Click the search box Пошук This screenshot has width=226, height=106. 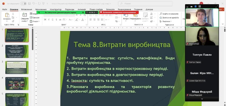[145, 4]
